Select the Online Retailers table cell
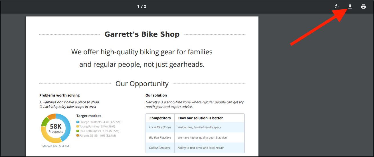 tap(159, 148)
